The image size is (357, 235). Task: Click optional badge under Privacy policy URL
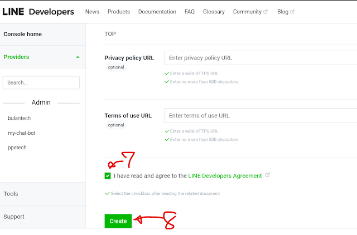(116, 67)
